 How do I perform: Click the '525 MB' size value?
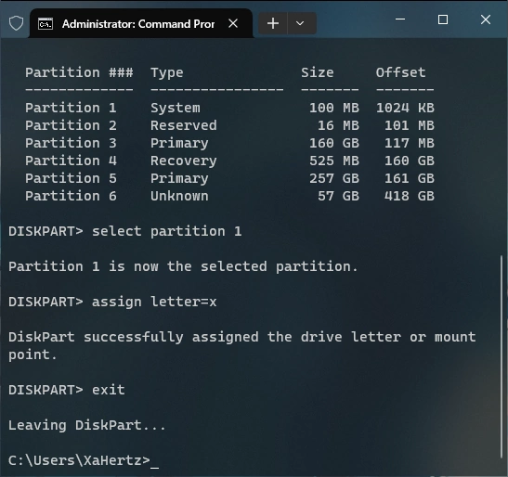pos(334,161)
